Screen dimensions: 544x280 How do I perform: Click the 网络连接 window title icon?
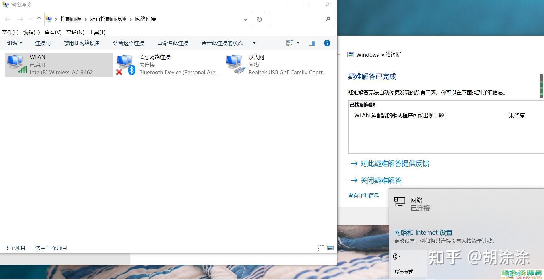tap(5, 5)
